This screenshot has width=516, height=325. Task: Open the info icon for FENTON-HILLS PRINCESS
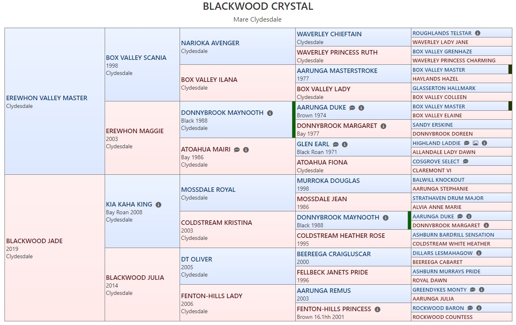coord(378,310)
